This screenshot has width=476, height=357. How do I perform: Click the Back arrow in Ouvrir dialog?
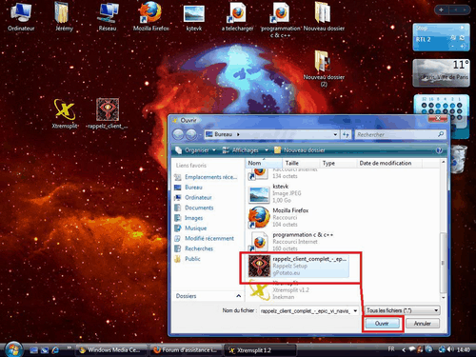[x=178, y=134]
